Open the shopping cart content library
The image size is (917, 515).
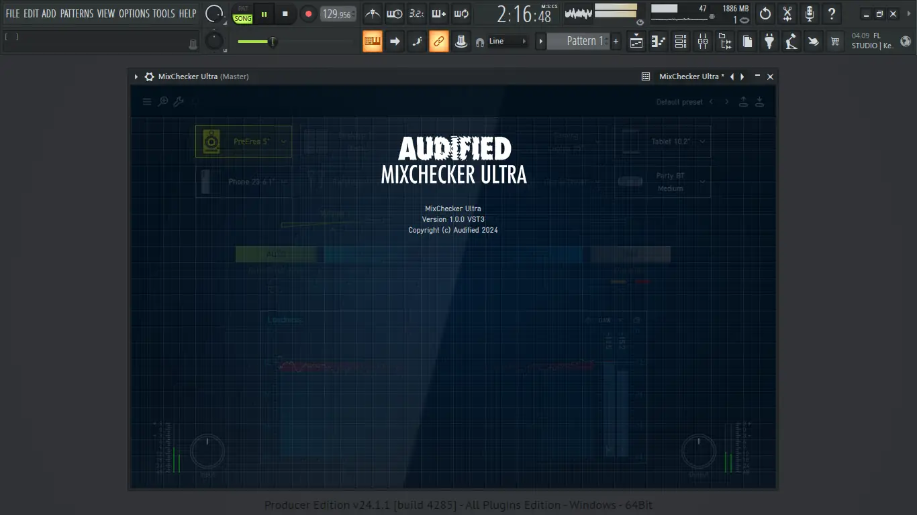(835, 42)
